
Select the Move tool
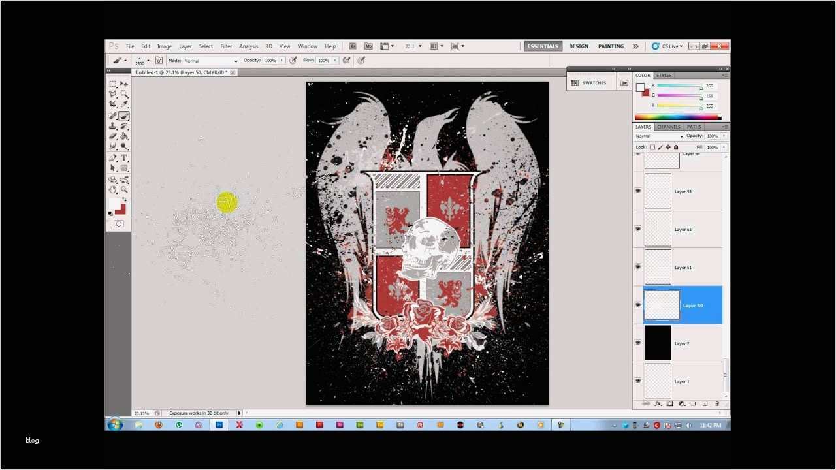(x=124, y=84)
